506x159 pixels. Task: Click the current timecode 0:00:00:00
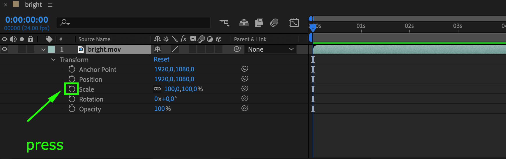tap(26, 20)
